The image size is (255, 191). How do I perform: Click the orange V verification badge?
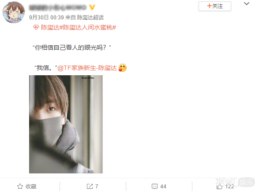coord(92,7)
